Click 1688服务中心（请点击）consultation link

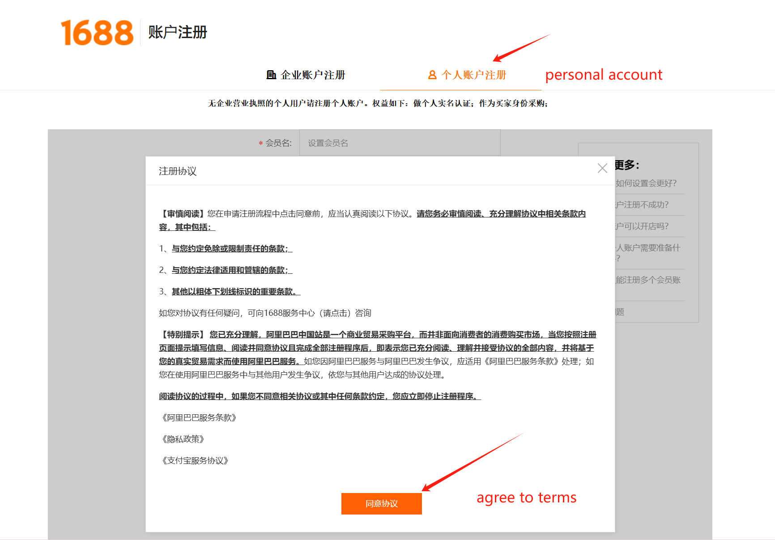pos(318,313)
